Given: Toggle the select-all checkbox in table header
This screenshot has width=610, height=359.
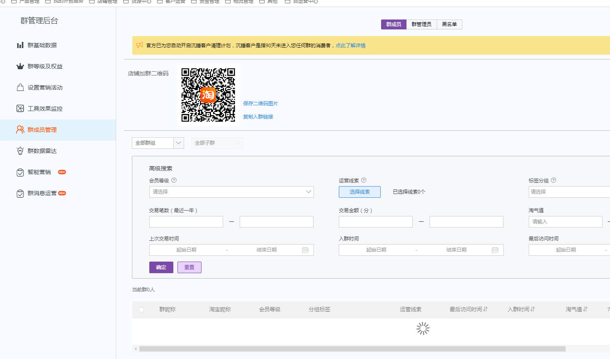Looking at the screenshot, I should [141, 310].
